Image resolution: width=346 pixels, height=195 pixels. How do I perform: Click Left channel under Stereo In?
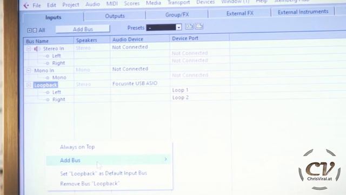tap(56, 56)
